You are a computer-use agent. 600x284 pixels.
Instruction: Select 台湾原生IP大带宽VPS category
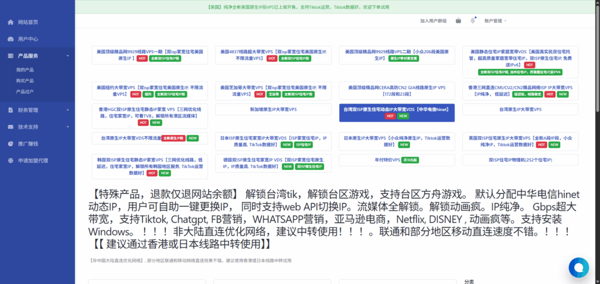520,109
